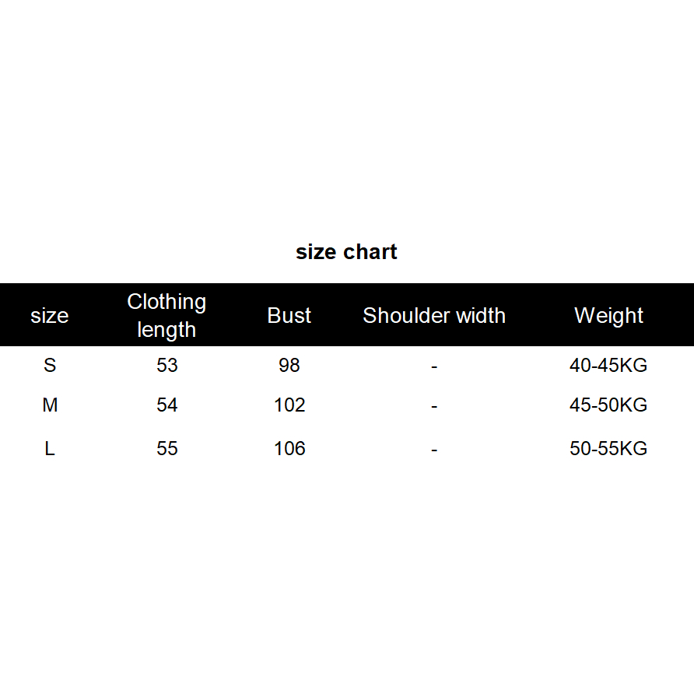Select clothing length value 55

pyautogui.click(x=167, y=449)
